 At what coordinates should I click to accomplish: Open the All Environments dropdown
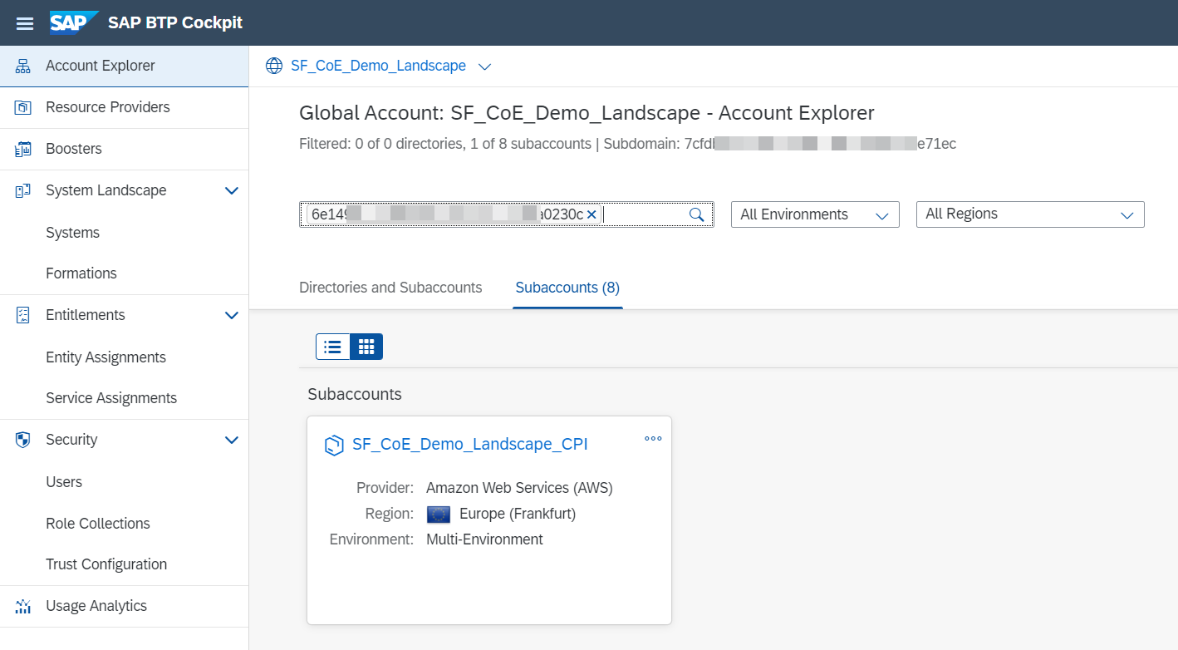pos(815,214)
